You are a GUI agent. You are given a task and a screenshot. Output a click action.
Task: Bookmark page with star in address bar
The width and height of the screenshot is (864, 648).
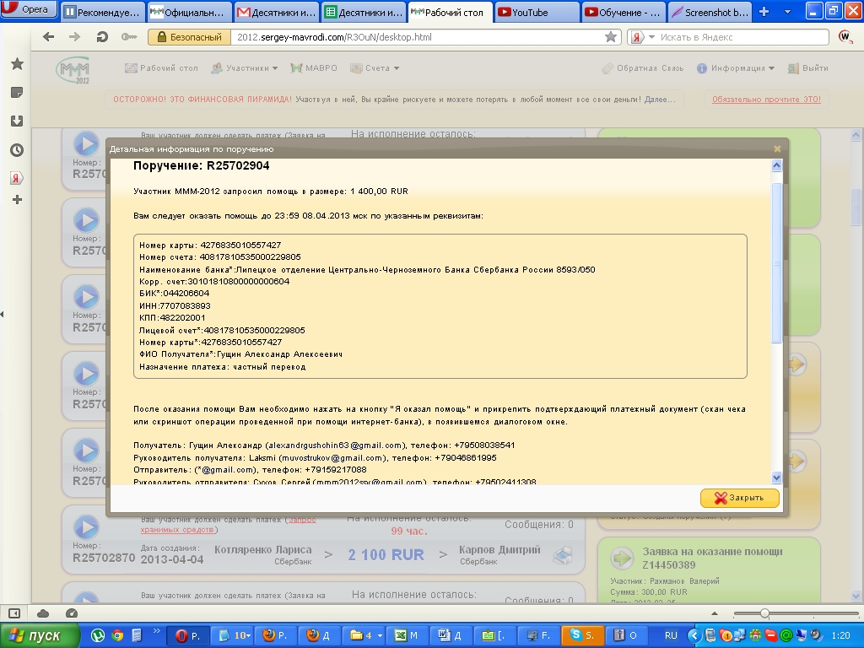(611, 37)
